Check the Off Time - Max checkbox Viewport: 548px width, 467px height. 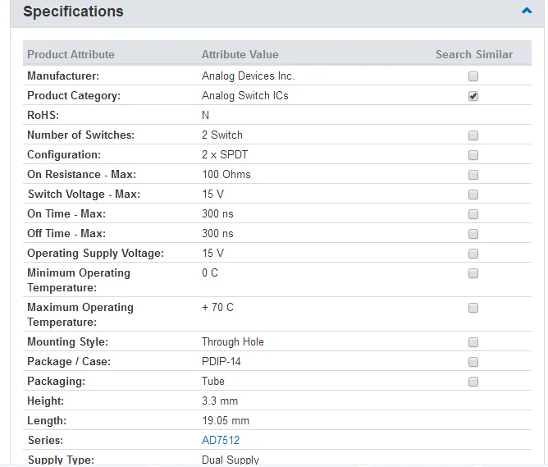(473, 234)
